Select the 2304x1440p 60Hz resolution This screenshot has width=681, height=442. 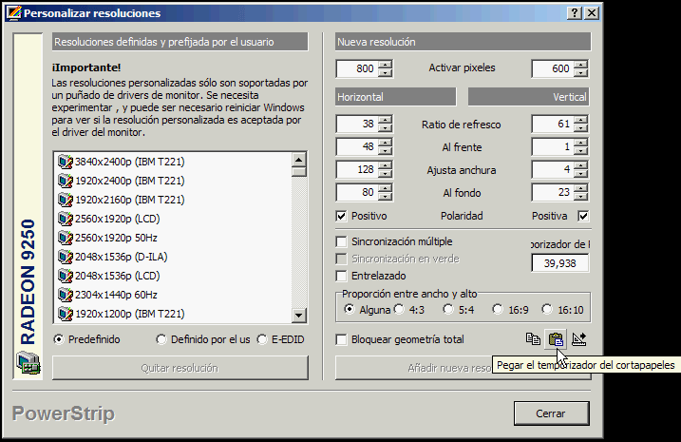[x=107, y=295]
